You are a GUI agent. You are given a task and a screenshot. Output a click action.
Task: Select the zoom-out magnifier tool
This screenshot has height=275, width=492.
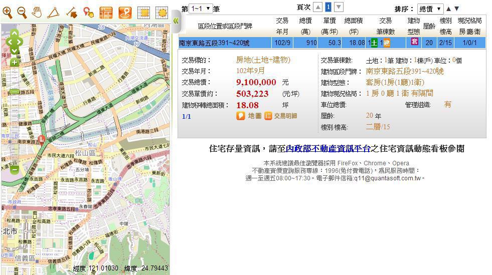click(22, 12)
